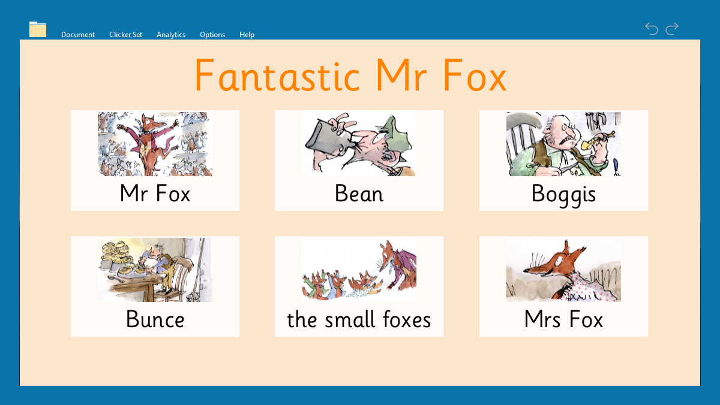This screenshot has height=405, width=720.
Task: Click the 'Bunce' word label
Action: [x=155, y=319]
